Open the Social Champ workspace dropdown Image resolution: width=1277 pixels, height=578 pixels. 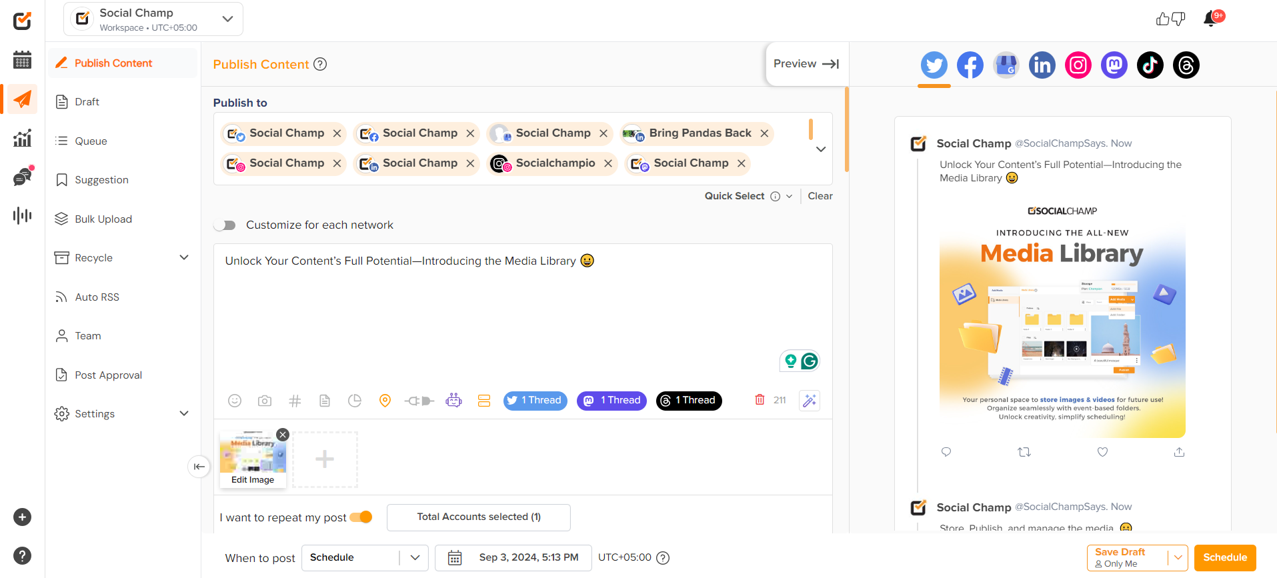(153, 19)
